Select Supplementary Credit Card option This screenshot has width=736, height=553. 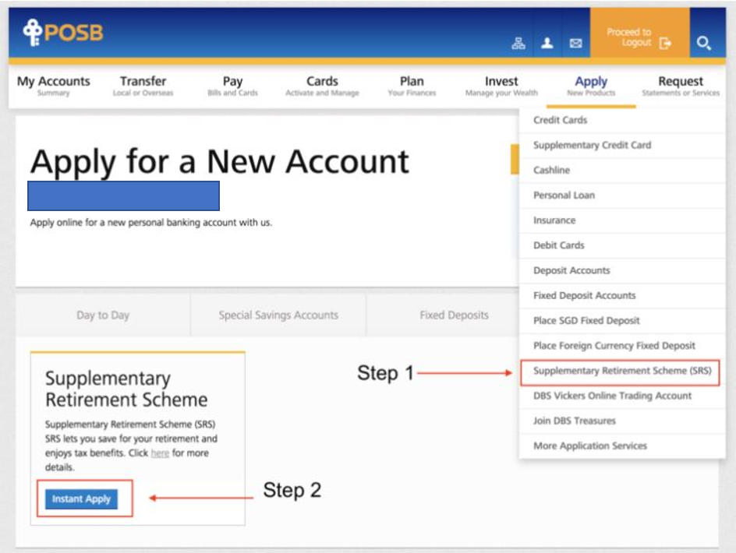pos(622,146)
